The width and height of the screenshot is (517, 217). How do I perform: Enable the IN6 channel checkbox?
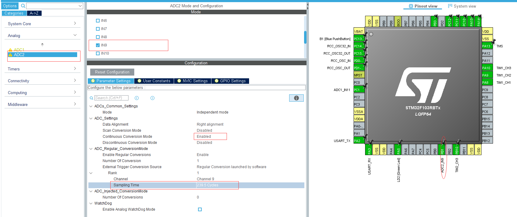[98, 21]
